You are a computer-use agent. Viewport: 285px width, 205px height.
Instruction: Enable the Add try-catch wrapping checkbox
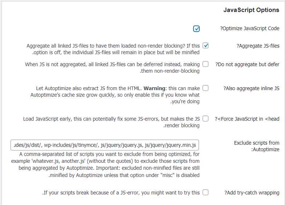(x=205, y=193)
